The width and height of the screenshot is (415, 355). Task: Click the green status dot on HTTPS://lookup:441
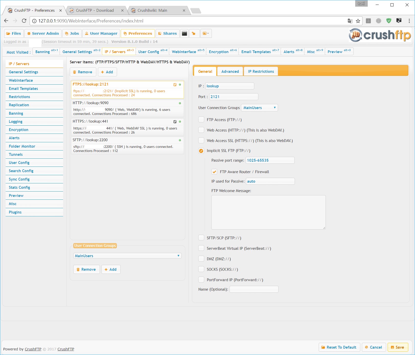point(180,122)
